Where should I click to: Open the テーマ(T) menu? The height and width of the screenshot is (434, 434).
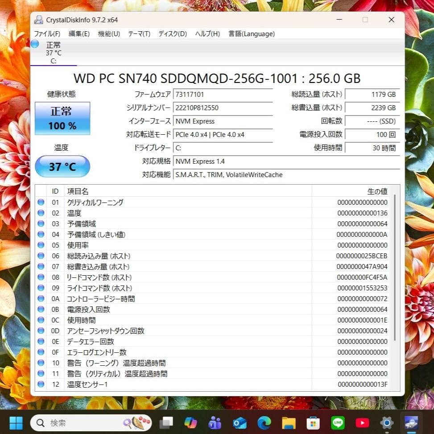tap(139, 33)
